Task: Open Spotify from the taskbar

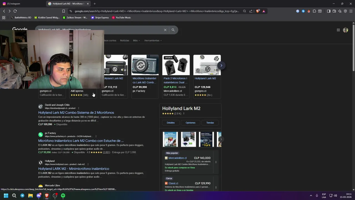Action: [63, 196]
